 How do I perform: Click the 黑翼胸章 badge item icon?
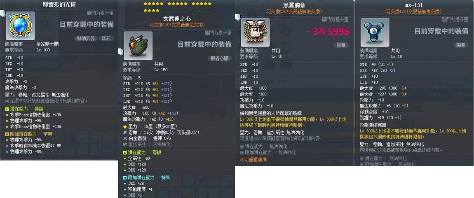(255, 32)
